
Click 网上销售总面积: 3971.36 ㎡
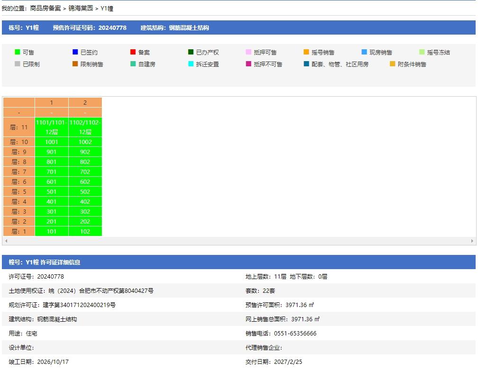point(283,319)
